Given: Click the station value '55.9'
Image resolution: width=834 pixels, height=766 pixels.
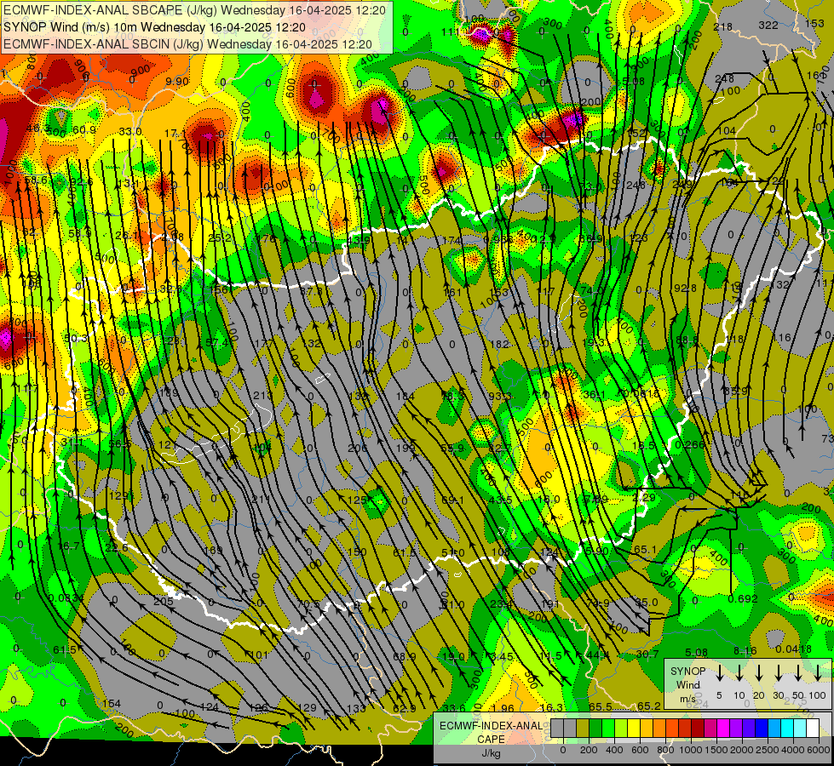Looking at the screenshot, I should tap(452, 449).
